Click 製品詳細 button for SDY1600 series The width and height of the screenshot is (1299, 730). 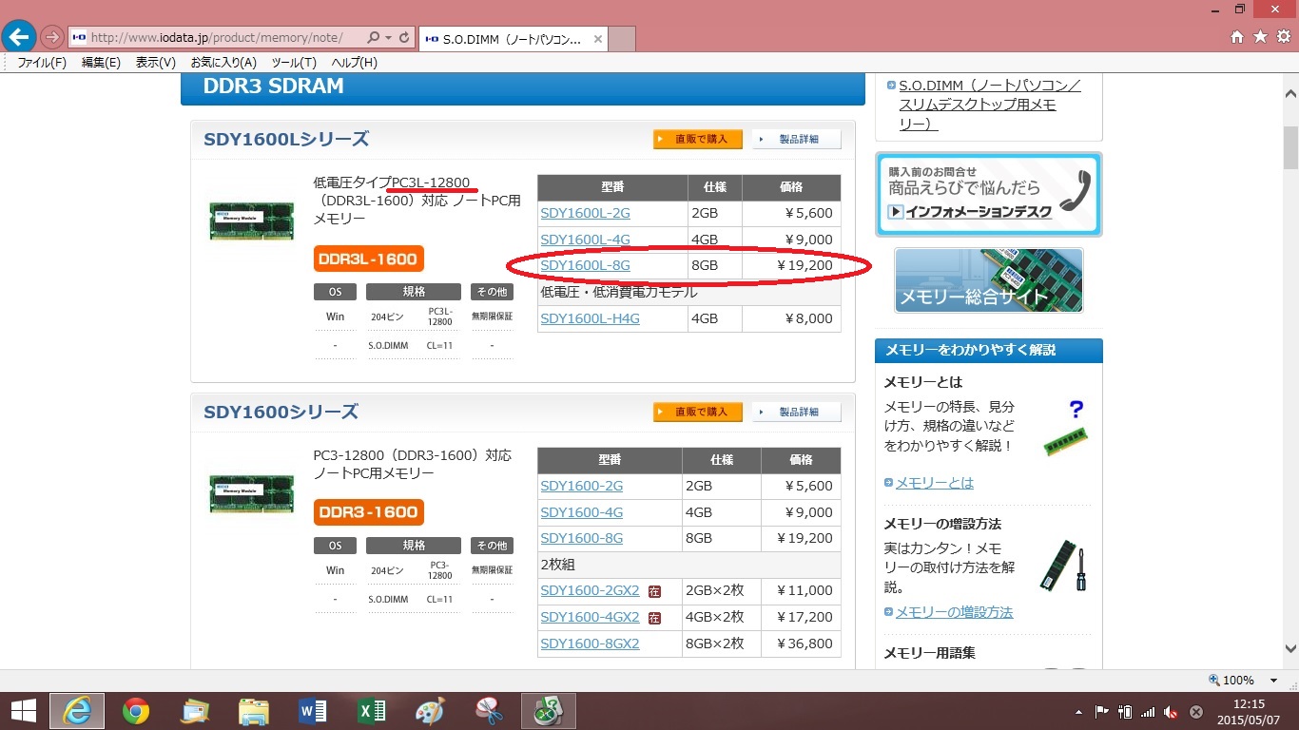tap(797, 412)
